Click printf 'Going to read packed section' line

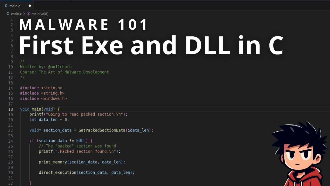[79, 114]
